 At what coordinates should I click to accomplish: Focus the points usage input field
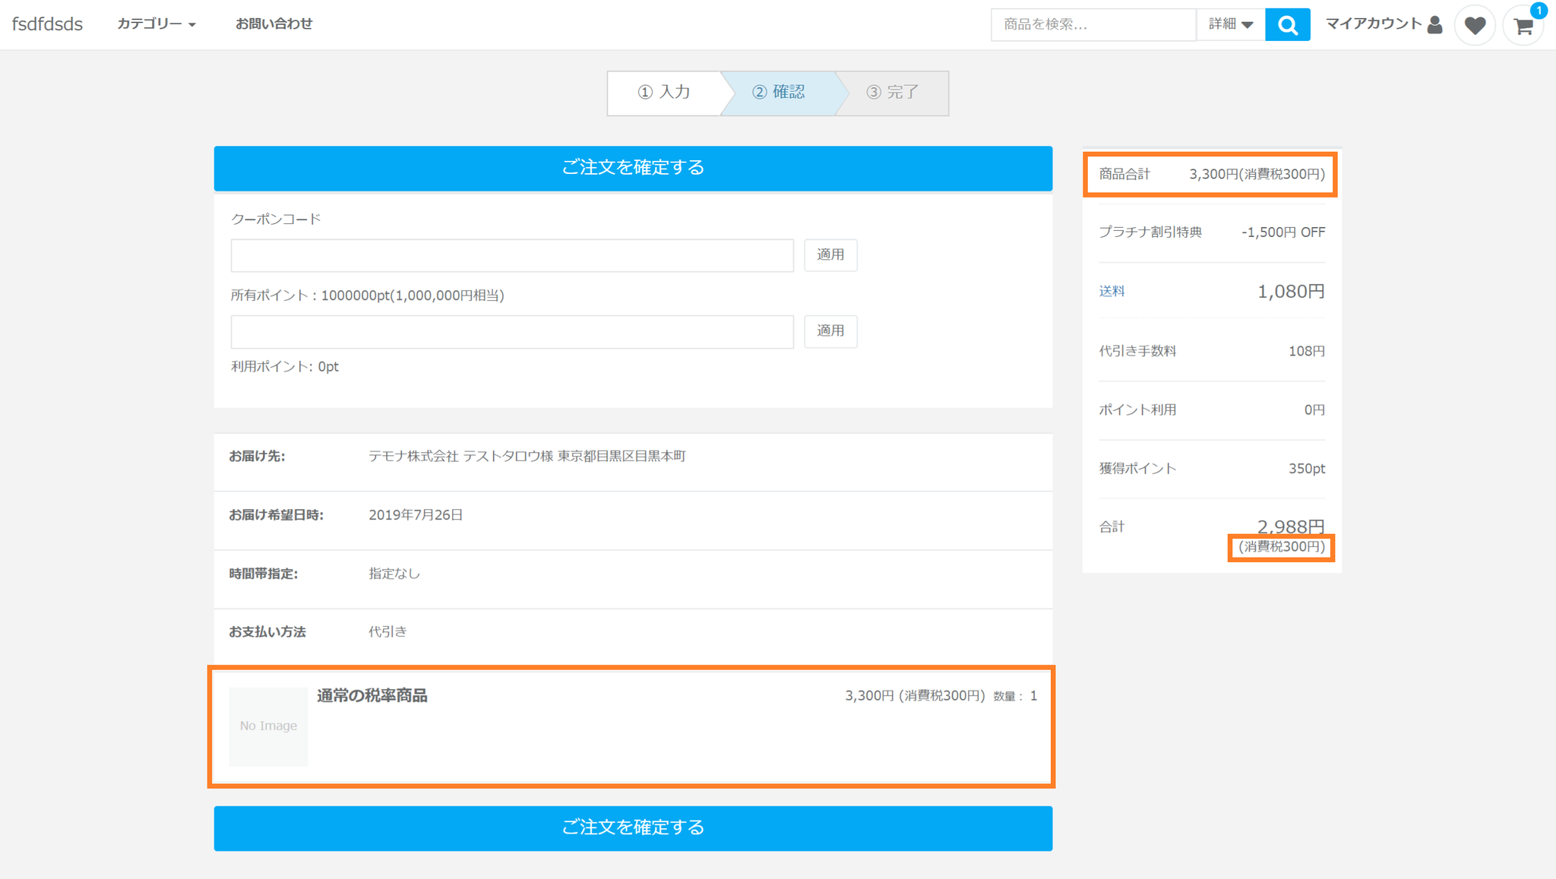(512, 332)
